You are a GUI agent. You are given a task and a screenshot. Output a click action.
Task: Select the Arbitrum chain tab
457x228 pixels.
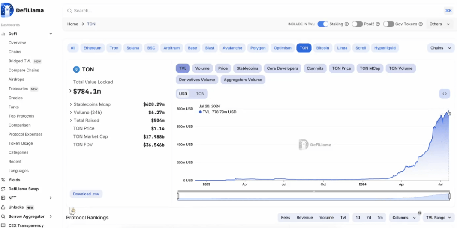tap(171, 48)
